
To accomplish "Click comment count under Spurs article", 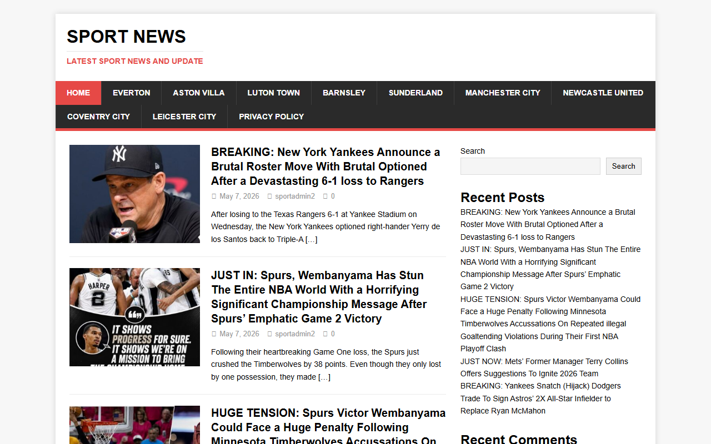I will (333, 334).
